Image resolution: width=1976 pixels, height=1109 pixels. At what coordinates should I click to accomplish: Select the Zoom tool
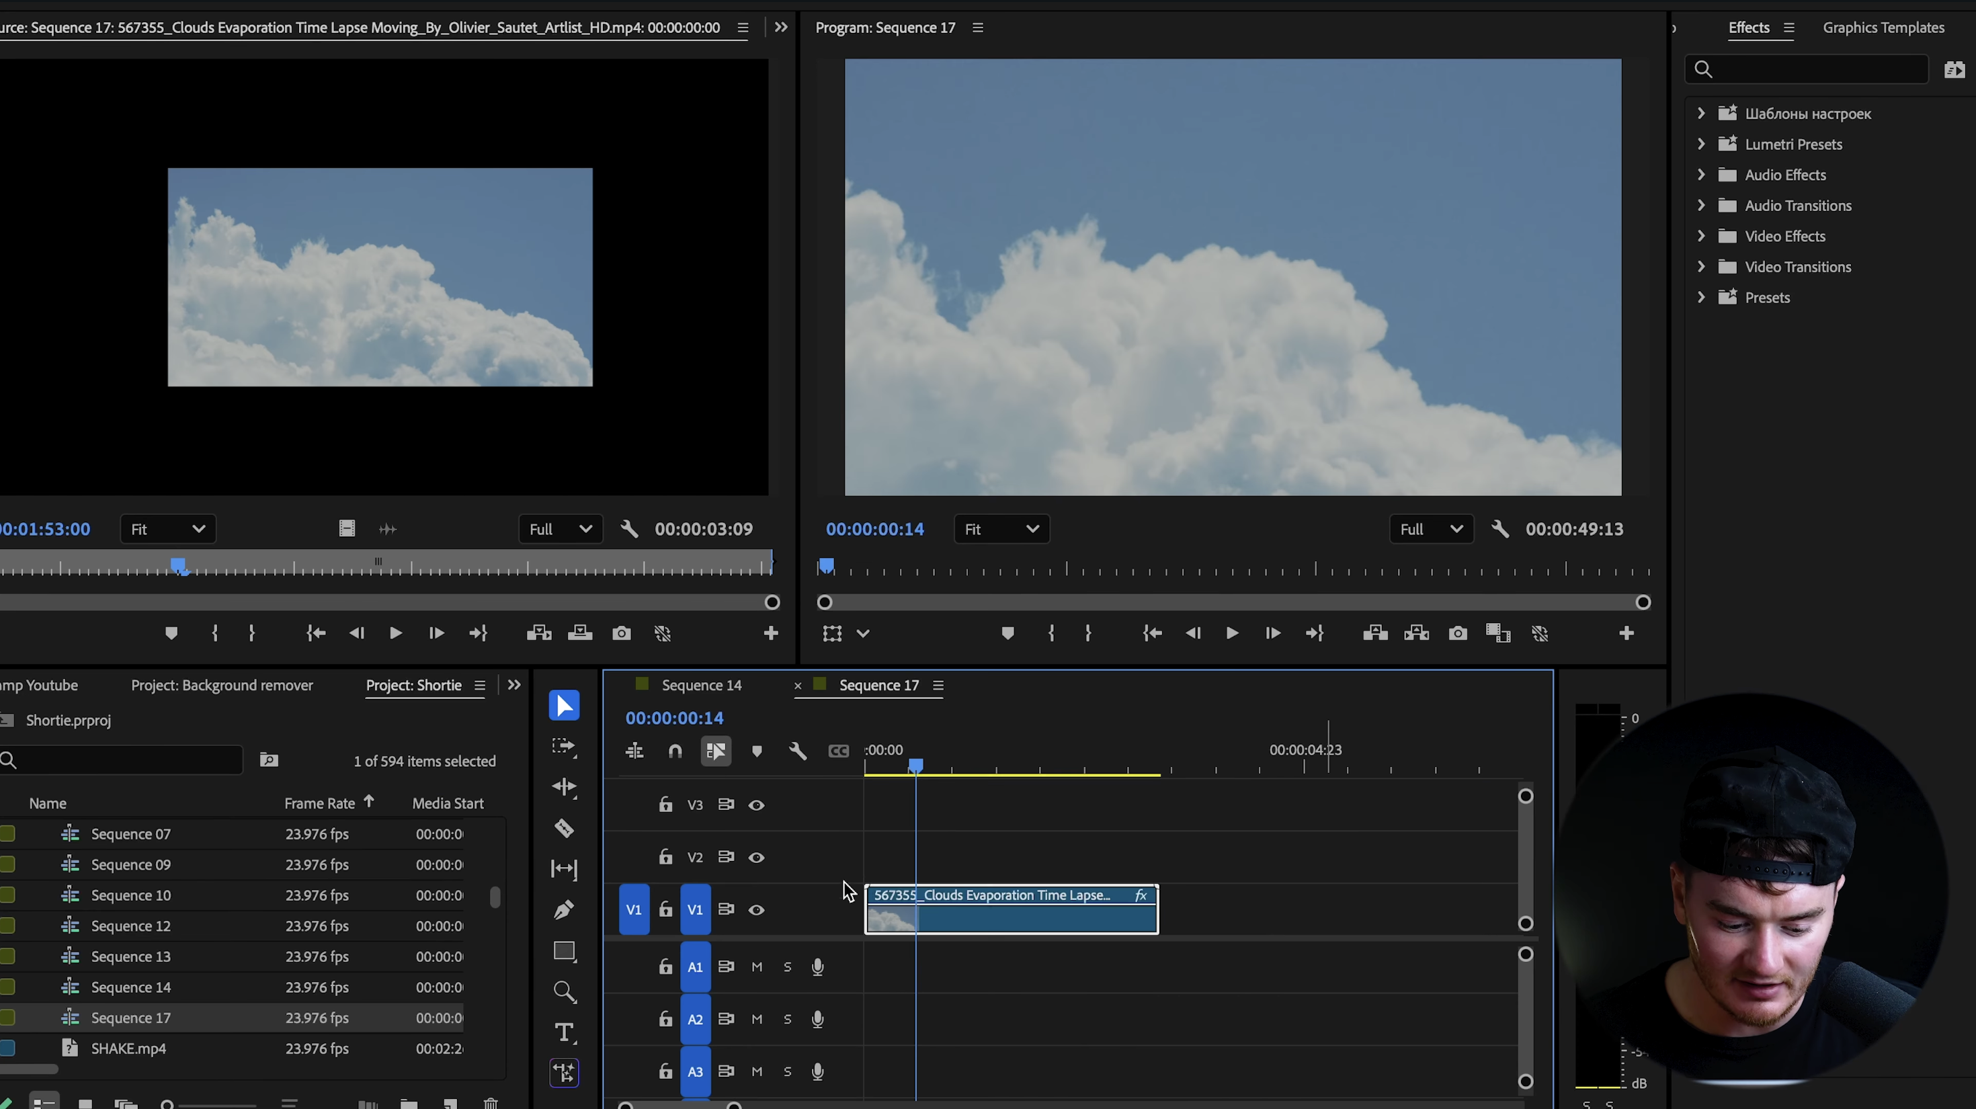click(x=564, y=991)
